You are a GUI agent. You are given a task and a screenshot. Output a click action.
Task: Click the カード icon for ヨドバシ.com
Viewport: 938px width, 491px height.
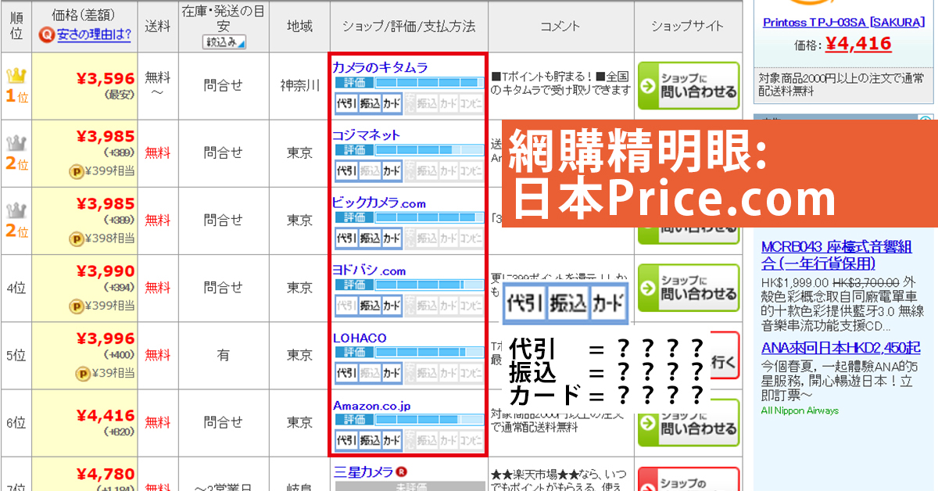392,306
